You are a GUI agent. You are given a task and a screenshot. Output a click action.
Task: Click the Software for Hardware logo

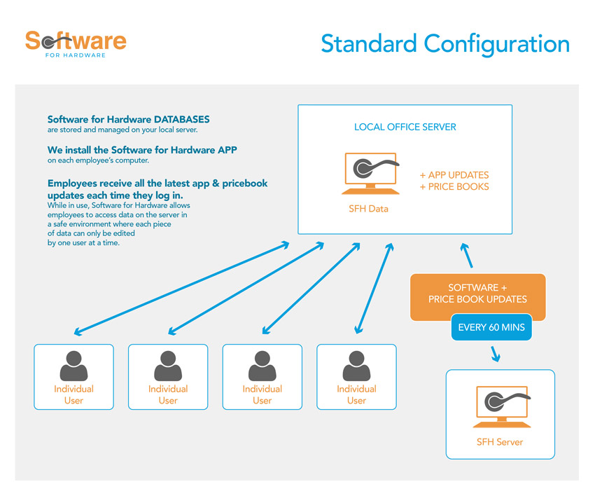(x=76, y=43)
